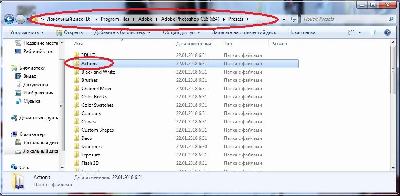Select Компьютер in navigation pane
The width and height of the screenshot is (400, 196).
(x=28, y=134)
